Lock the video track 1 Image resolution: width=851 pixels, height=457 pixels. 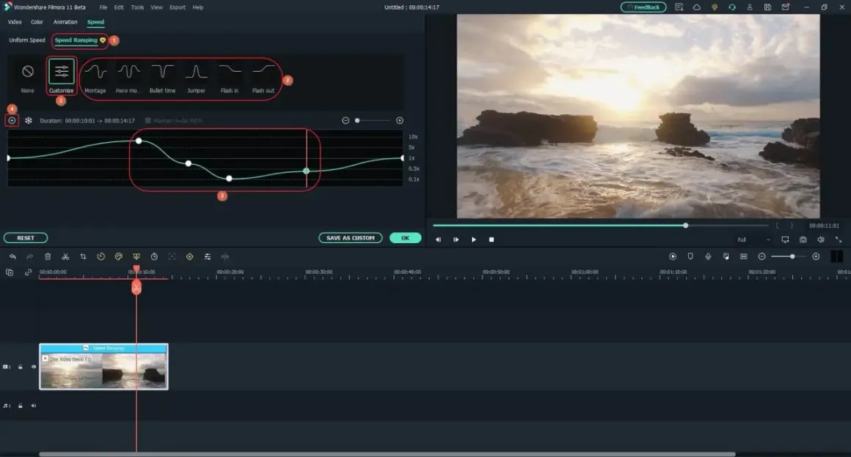click(x=20, y=367)
